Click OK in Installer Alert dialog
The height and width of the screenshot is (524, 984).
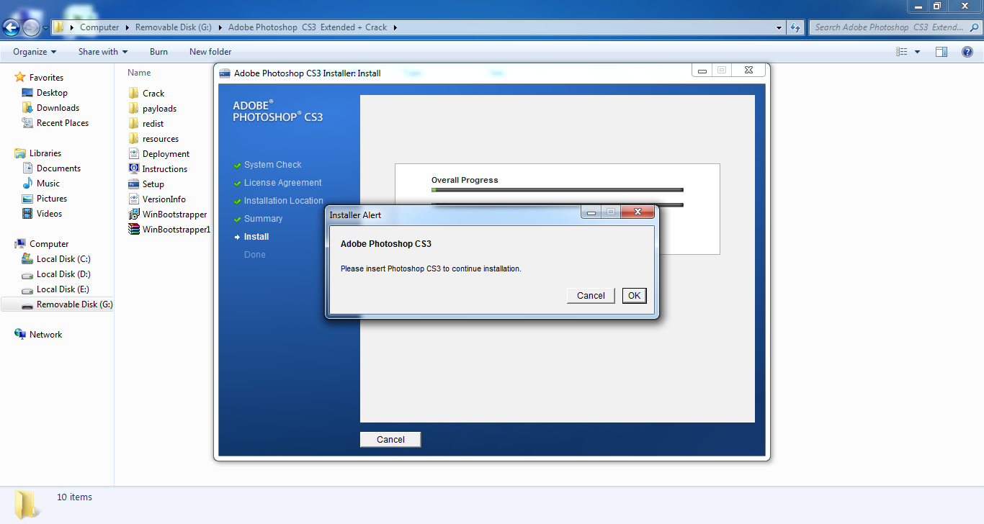[634, 296]
